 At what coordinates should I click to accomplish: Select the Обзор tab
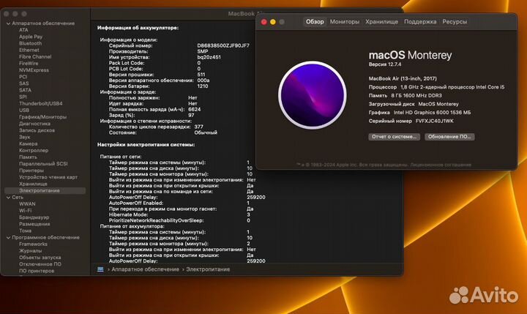tap(315, 22)
